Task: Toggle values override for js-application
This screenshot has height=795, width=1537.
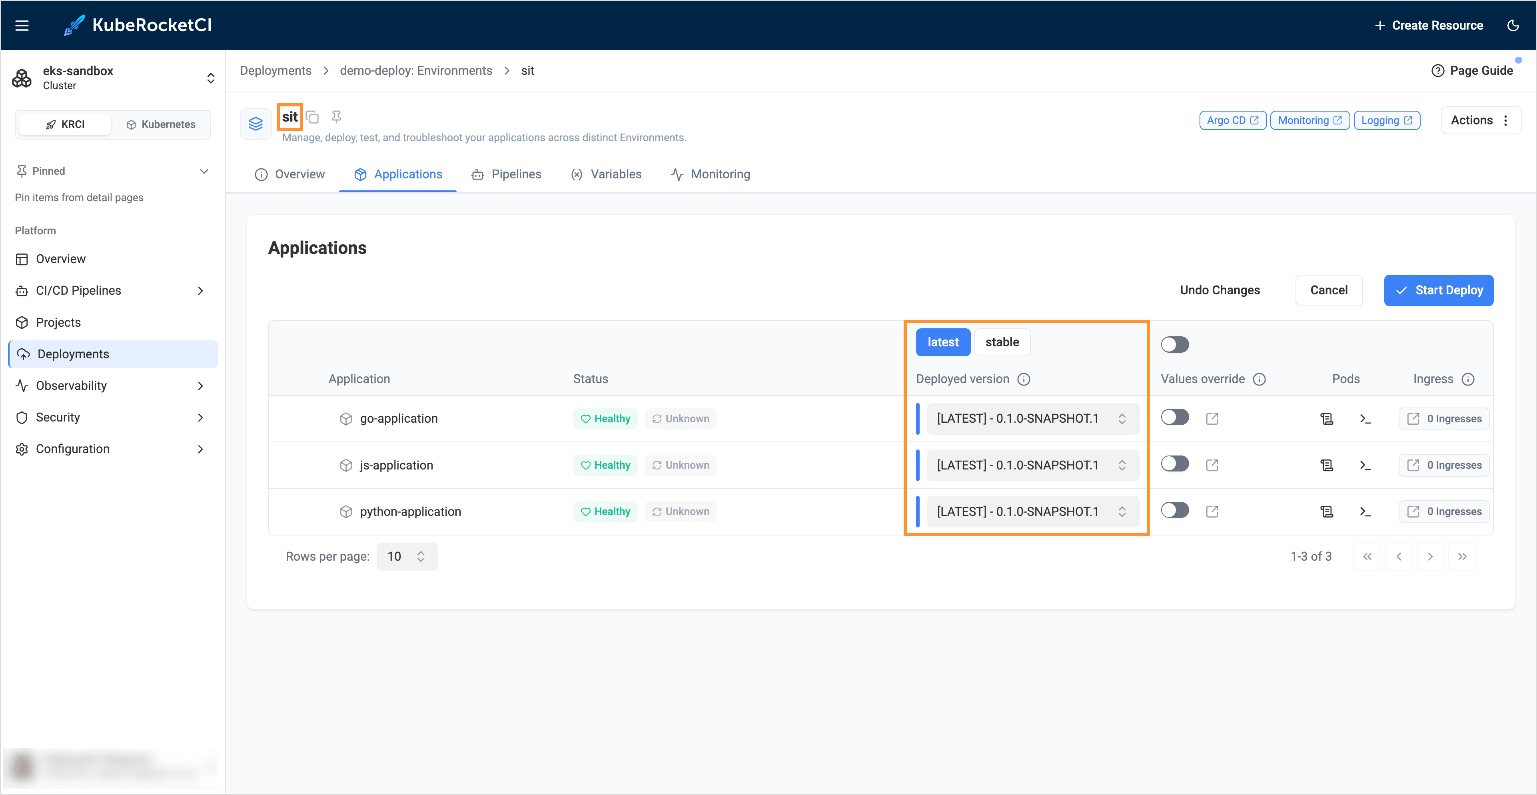Action: pyautogui.click(x=1174, y=463)
